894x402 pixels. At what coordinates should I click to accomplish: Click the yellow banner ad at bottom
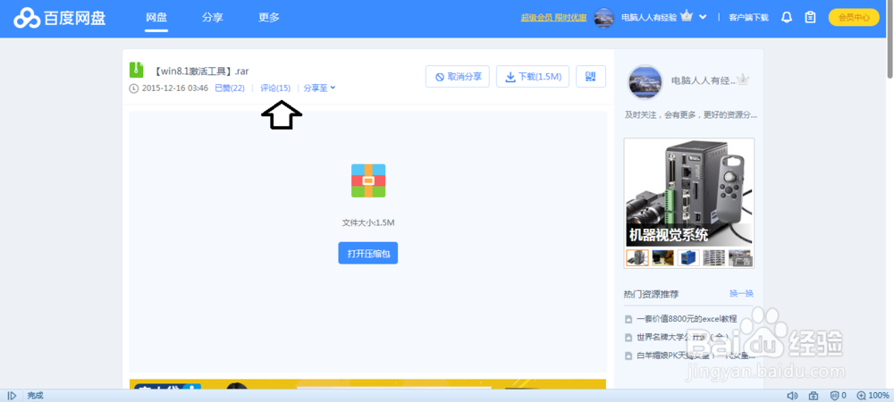[x=367, y=384]
